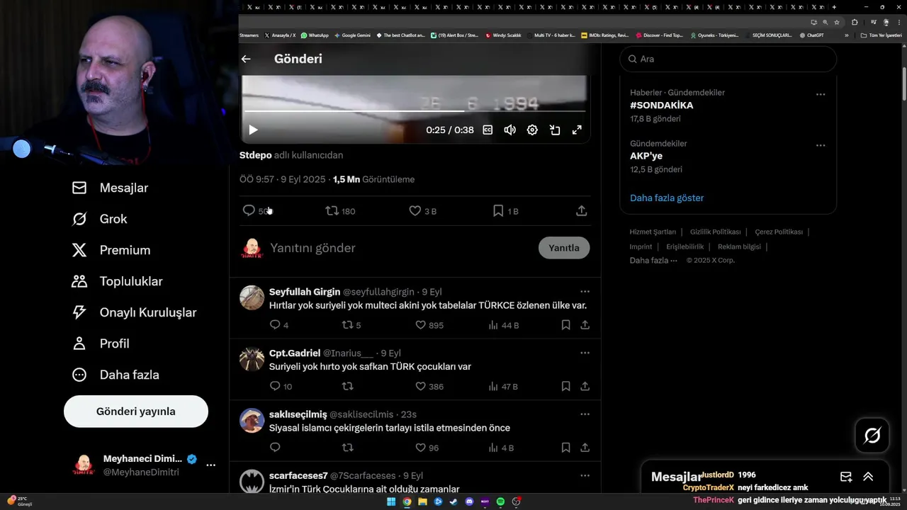Open account menu dots next to Meyhaneci Dimitri

pos(210,465)
